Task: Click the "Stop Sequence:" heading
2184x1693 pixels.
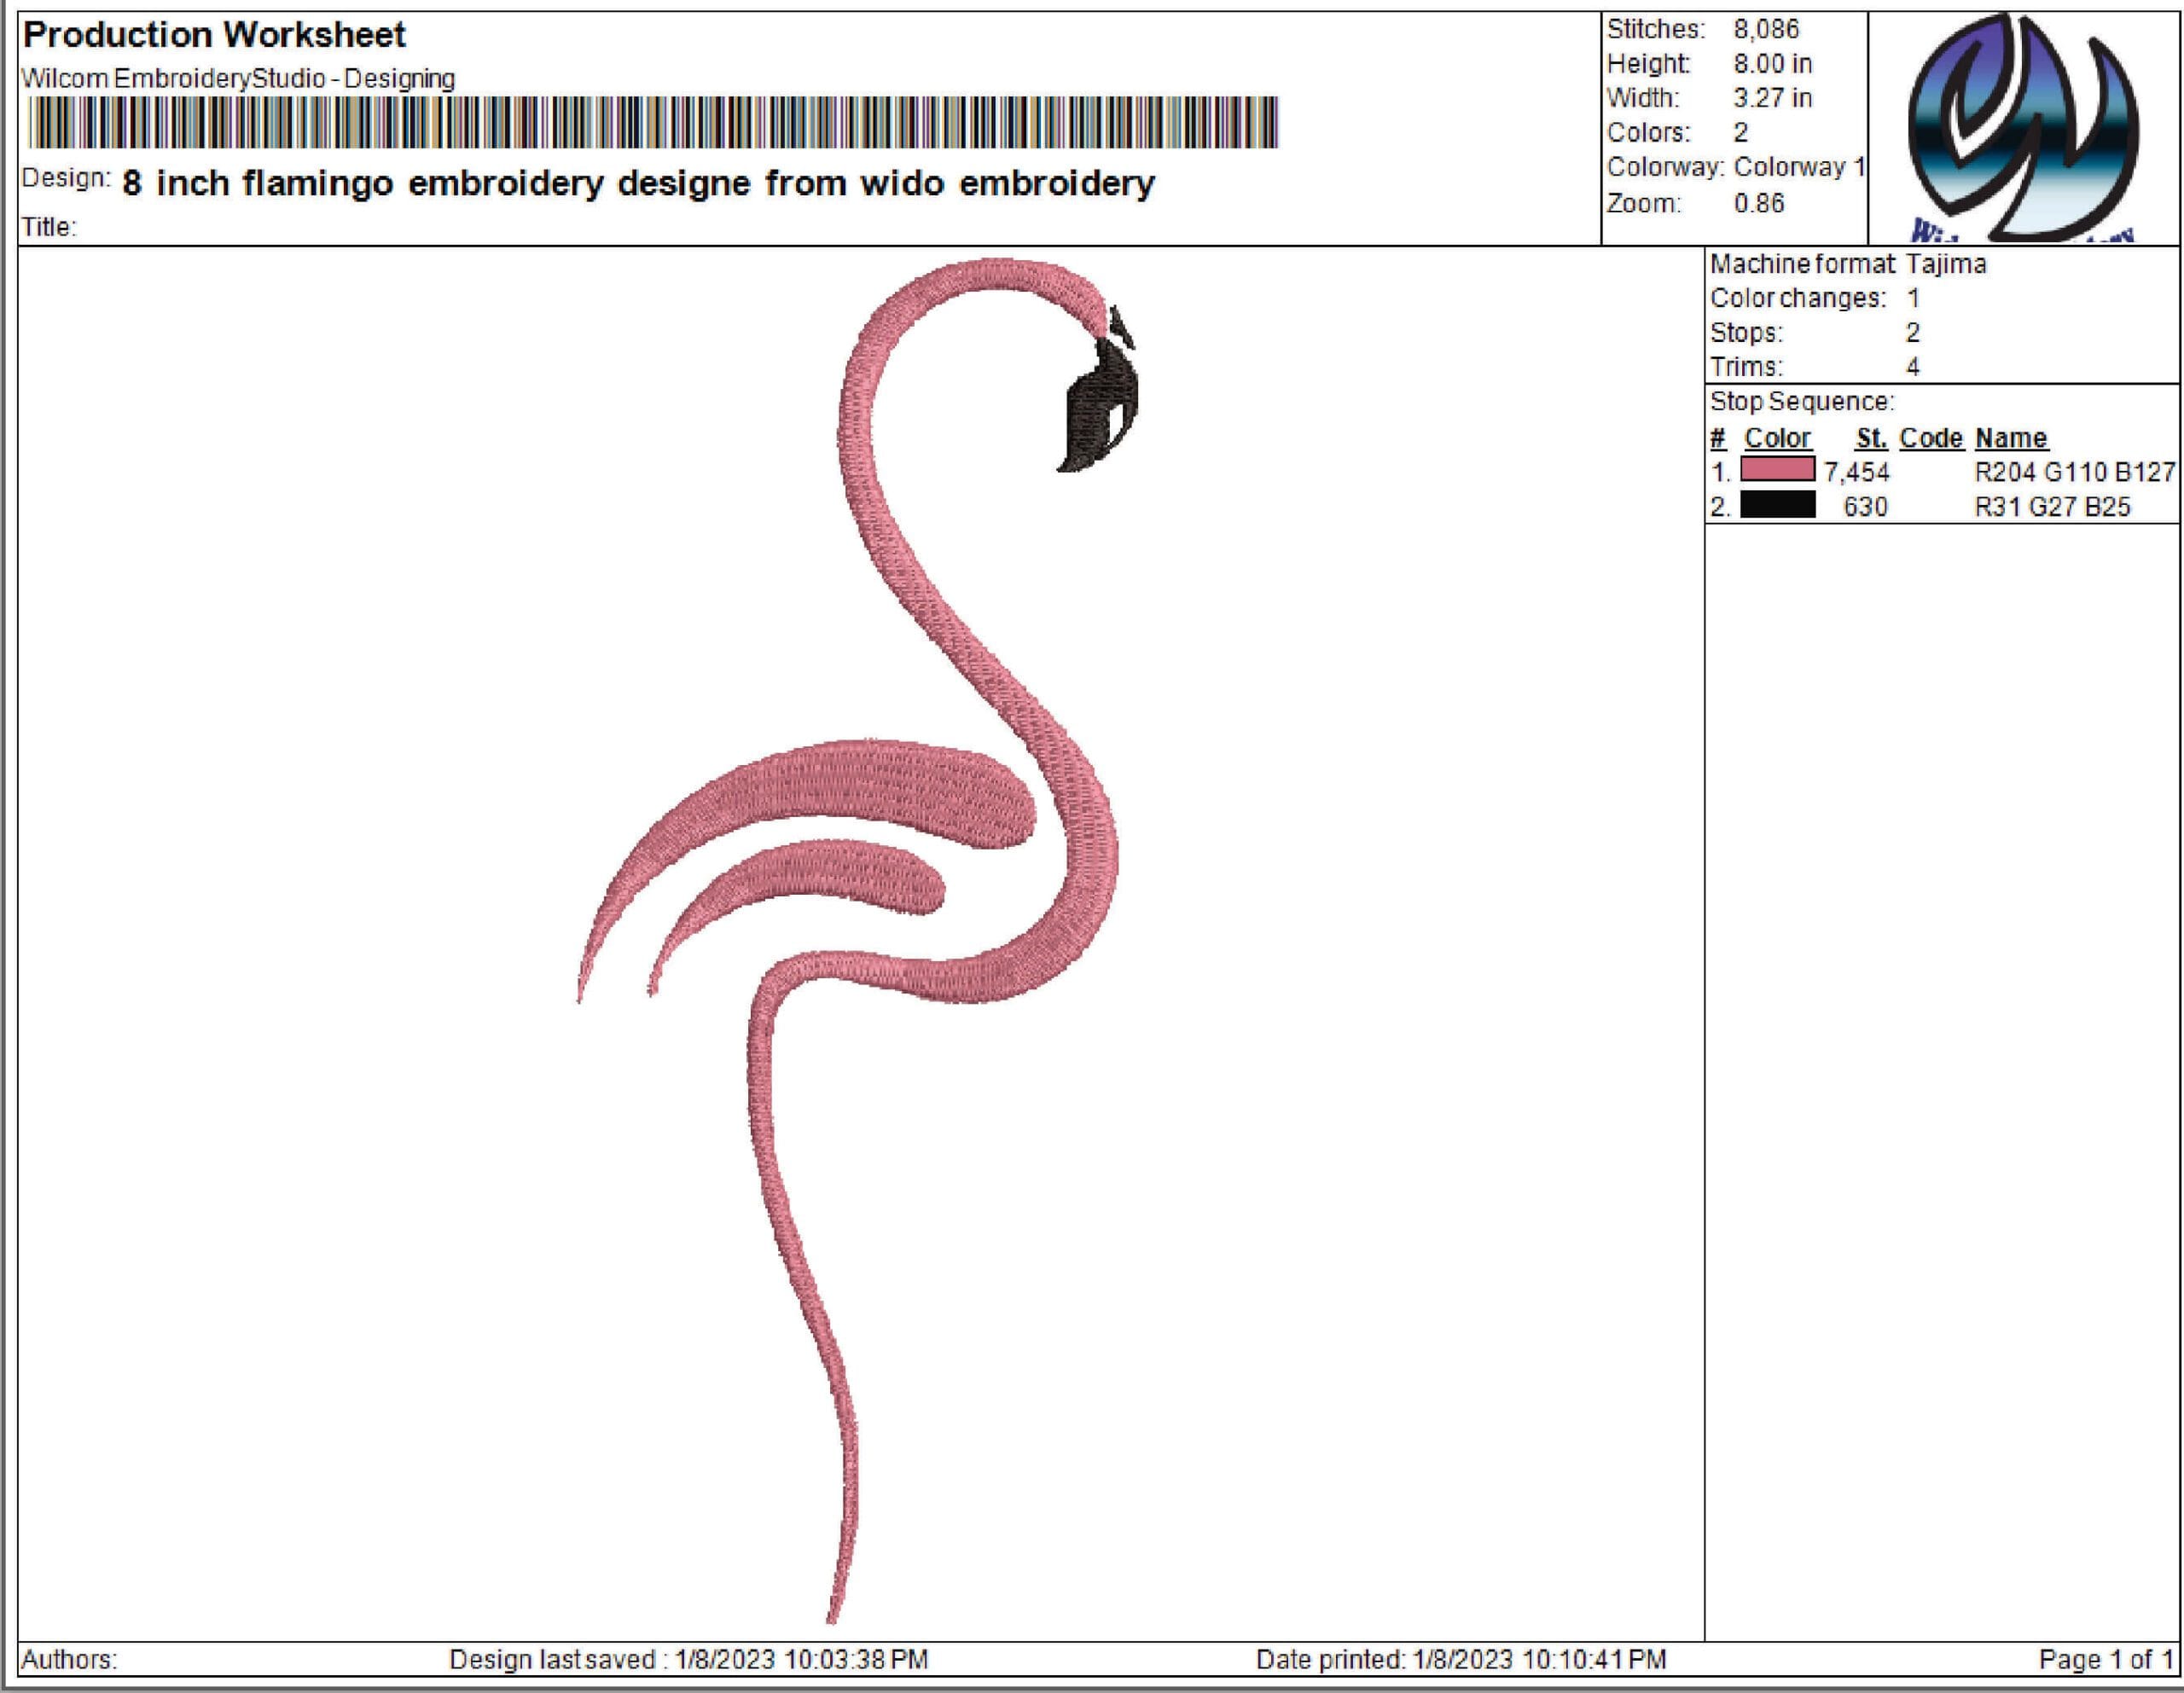Action: pyautogui.click(x=1802, y=401)
